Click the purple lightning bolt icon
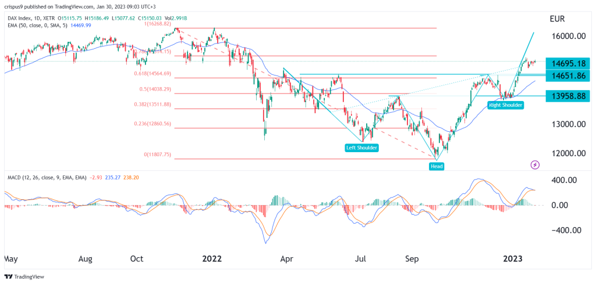The width and height of the screenshot is (596, 284). pos(535,165)
